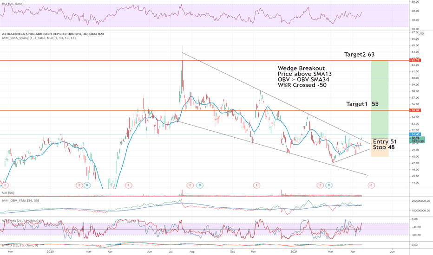This screenshot has width=433, height=255.
Task: Click the 51.40 blue price label
Action: 416,134
